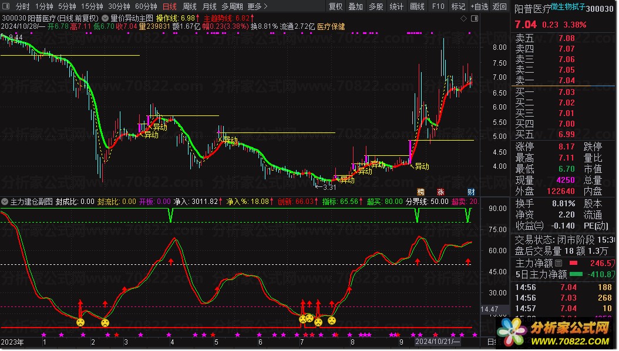
Task: Click the 多股 multi-stock button
Action: 376,6
